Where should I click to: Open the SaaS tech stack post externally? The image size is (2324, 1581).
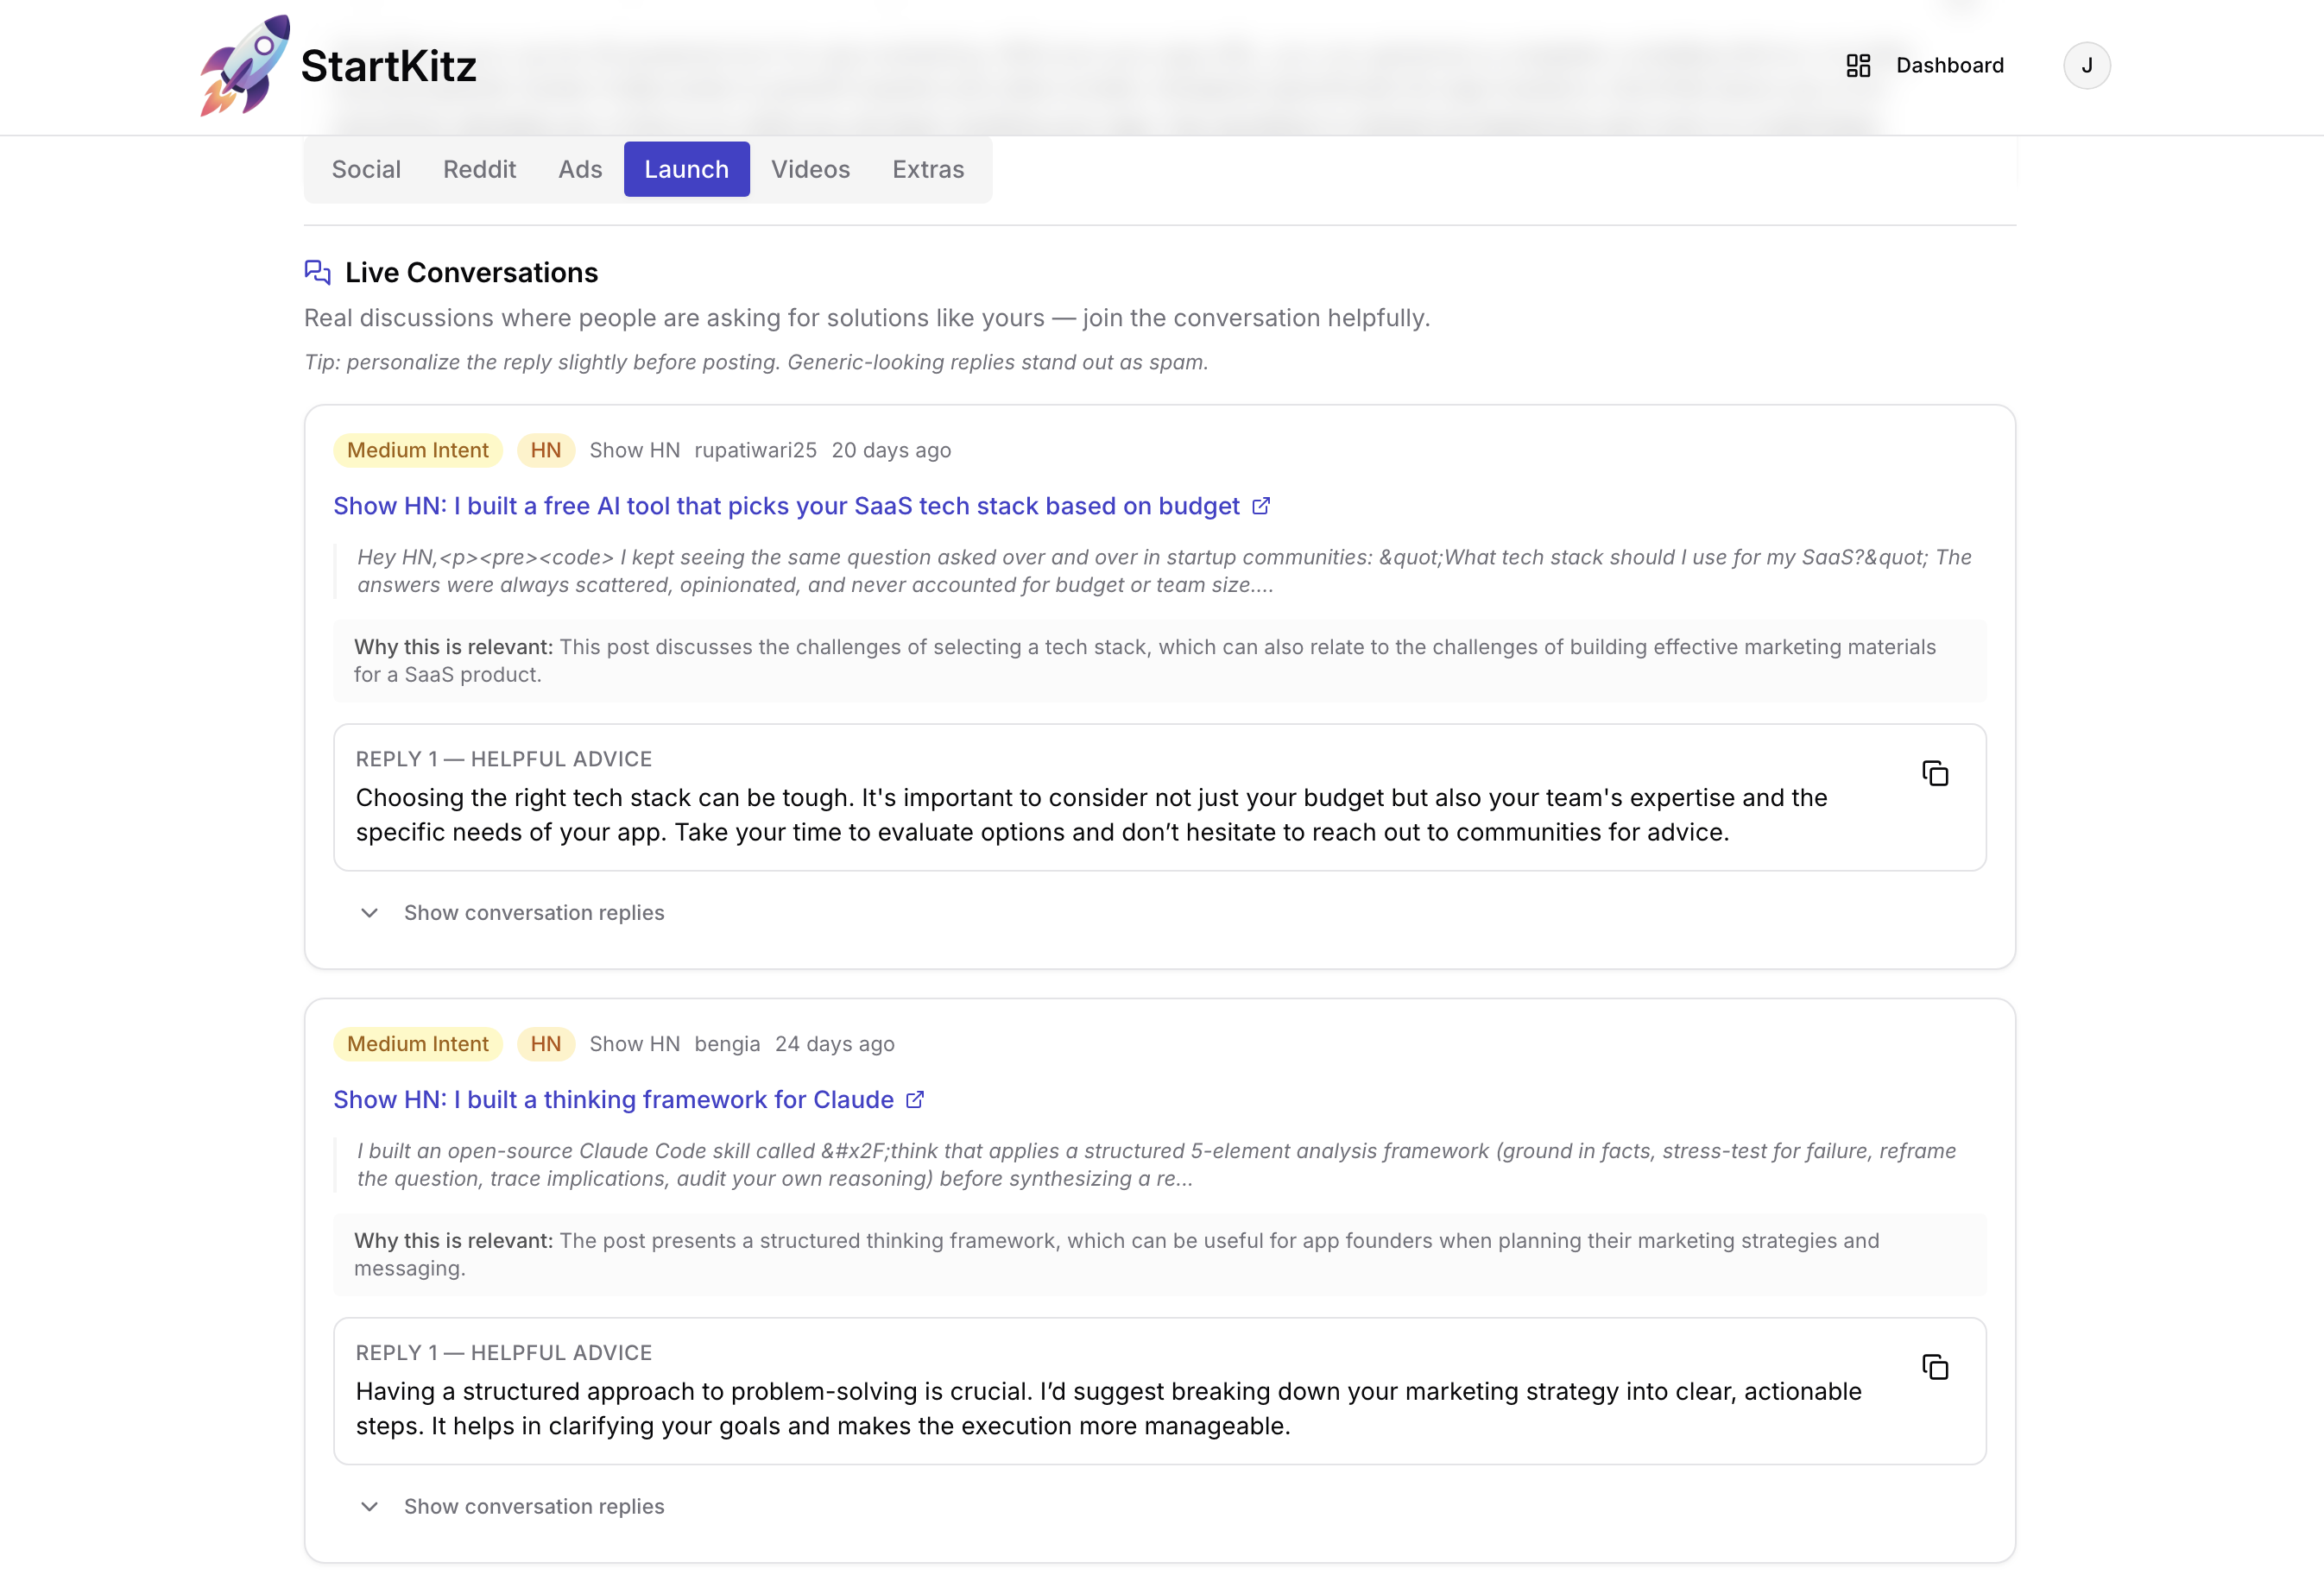pos(1261,506)
